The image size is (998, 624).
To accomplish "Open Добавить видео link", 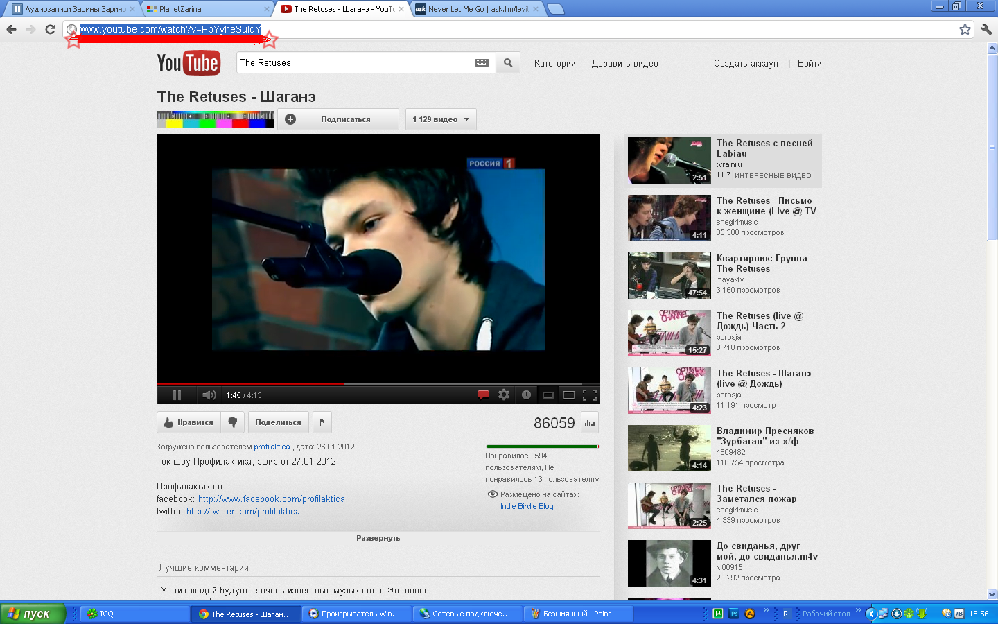I will [625, 63].
